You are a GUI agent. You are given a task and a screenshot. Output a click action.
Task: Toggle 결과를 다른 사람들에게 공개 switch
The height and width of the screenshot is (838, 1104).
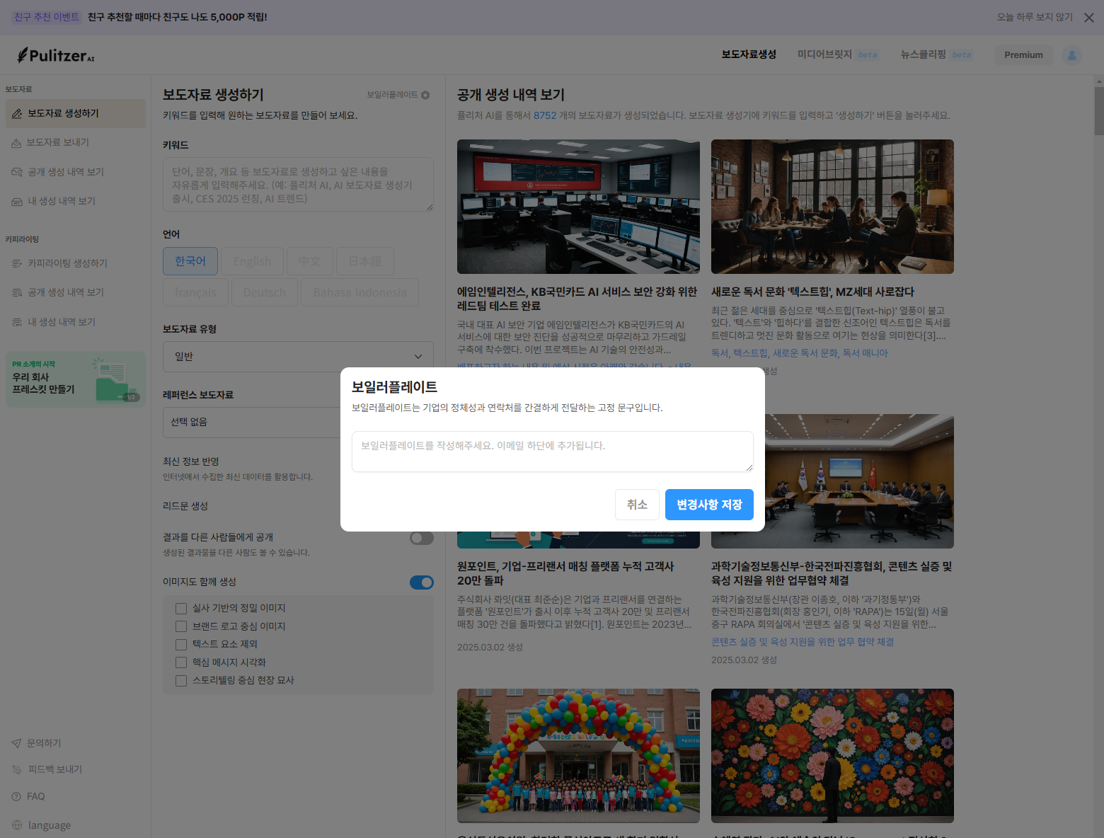(x=421, y=539)
